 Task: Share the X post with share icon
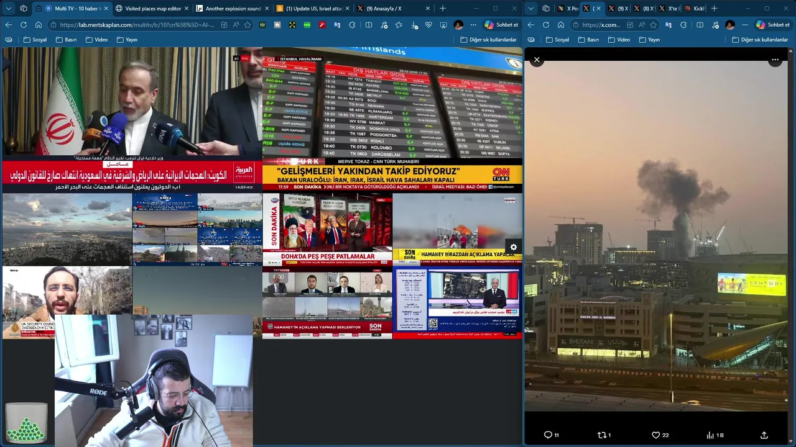tap(764, 435)
